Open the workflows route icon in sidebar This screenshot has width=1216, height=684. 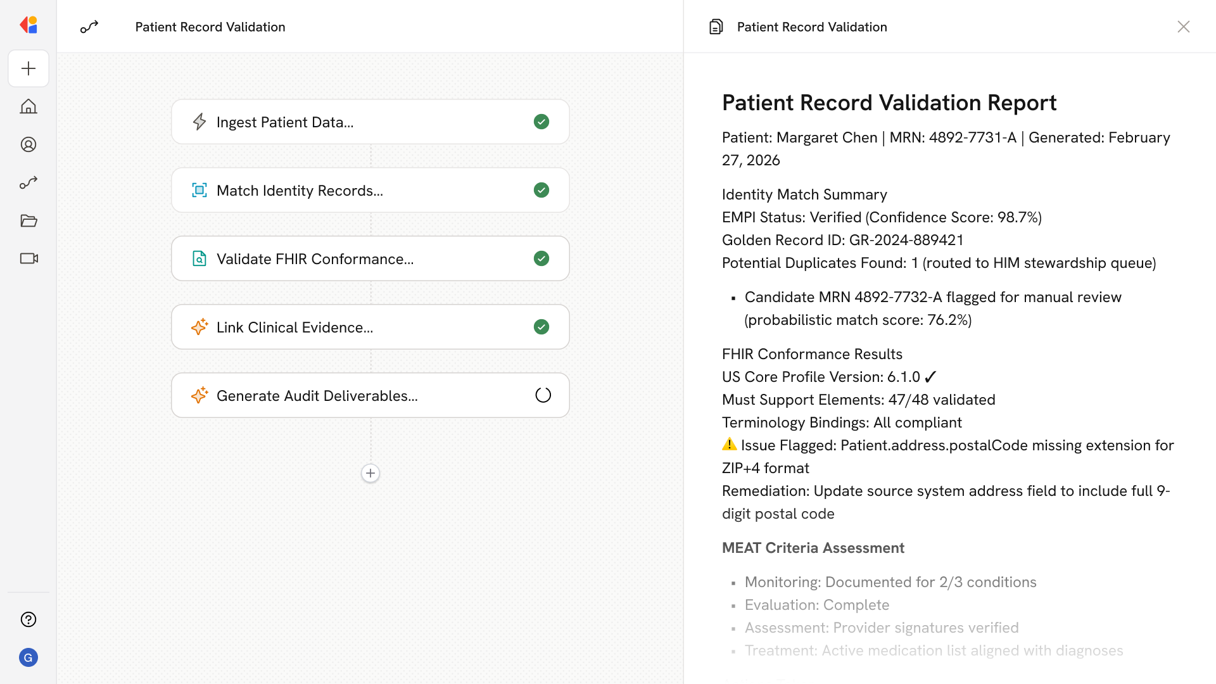28,182
